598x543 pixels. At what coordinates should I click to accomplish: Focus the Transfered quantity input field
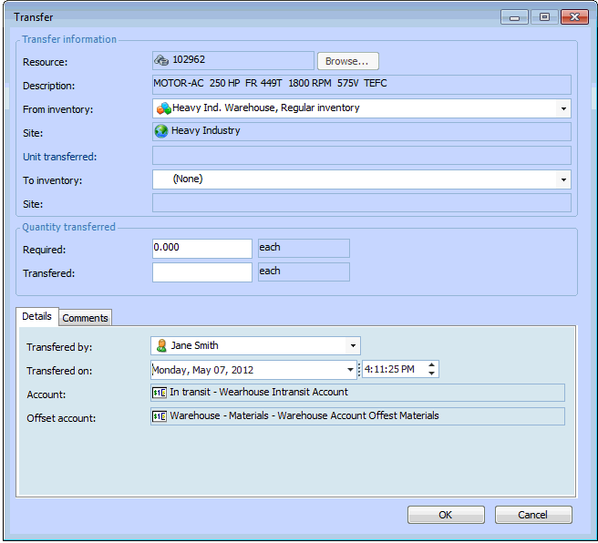tap(201, 271)
